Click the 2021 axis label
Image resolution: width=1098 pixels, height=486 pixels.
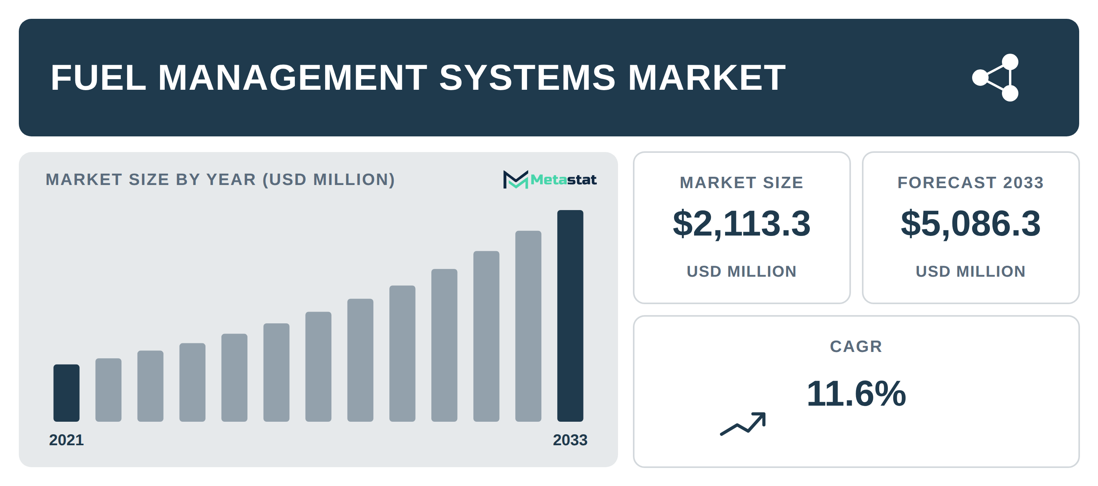coord(67,440)
